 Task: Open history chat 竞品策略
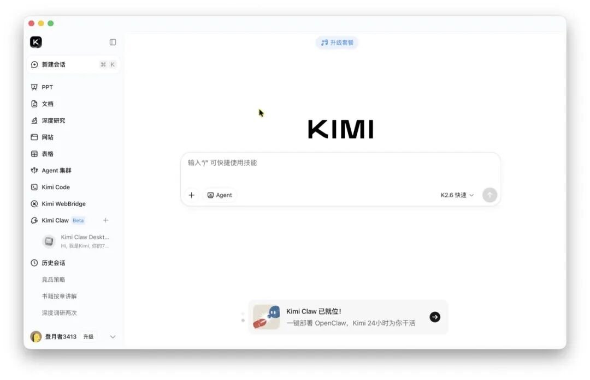(54, 279)
